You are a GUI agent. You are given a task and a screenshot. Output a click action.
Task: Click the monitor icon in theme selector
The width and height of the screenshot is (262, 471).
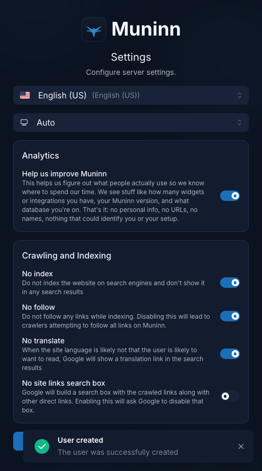pyautogui.click(x=24, y=122)
